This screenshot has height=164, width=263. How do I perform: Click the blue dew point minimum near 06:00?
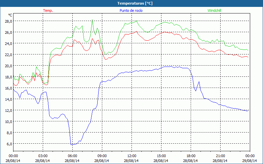click(x=72, y=144)
